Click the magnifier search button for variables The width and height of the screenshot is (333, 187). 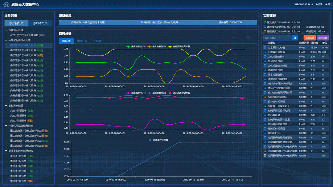(x=295, y=38)
